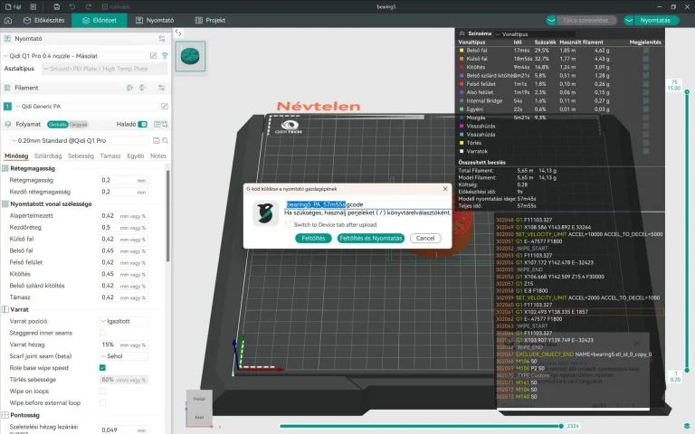The width and height of the screenshot is (695, 434).
Task: Click the save icon in the title bar
Action: [x=57, y=6]
